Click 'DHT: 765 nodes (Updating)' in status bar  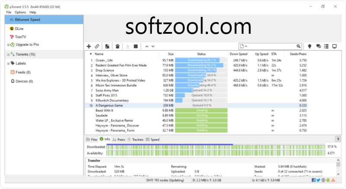coord(165,180)
